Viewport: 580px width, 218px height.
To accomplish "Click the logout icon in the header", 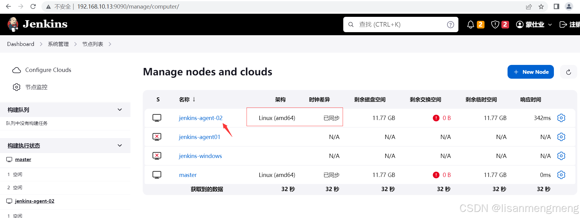I will click(563, 24).
